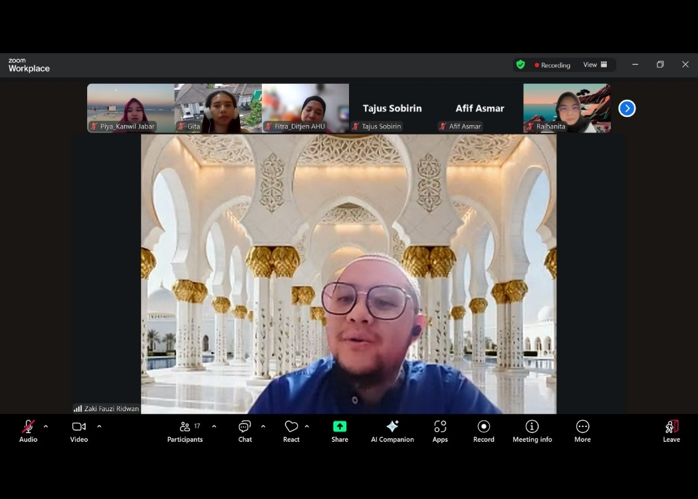Screen dimensions: 698x499
Task: Click the green Share screen button
Action: pyautogui.click(x=340, y=430)
